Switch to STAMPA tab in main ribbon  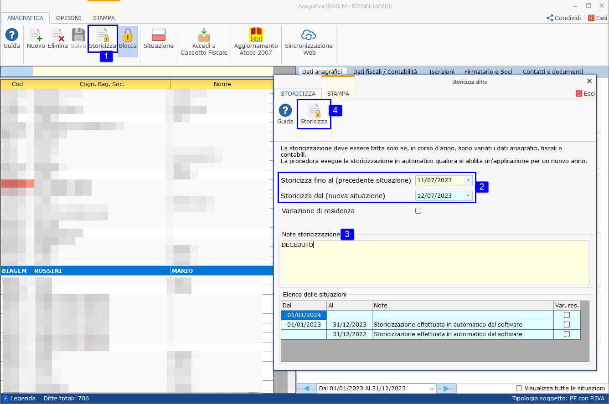pos(104,18)
